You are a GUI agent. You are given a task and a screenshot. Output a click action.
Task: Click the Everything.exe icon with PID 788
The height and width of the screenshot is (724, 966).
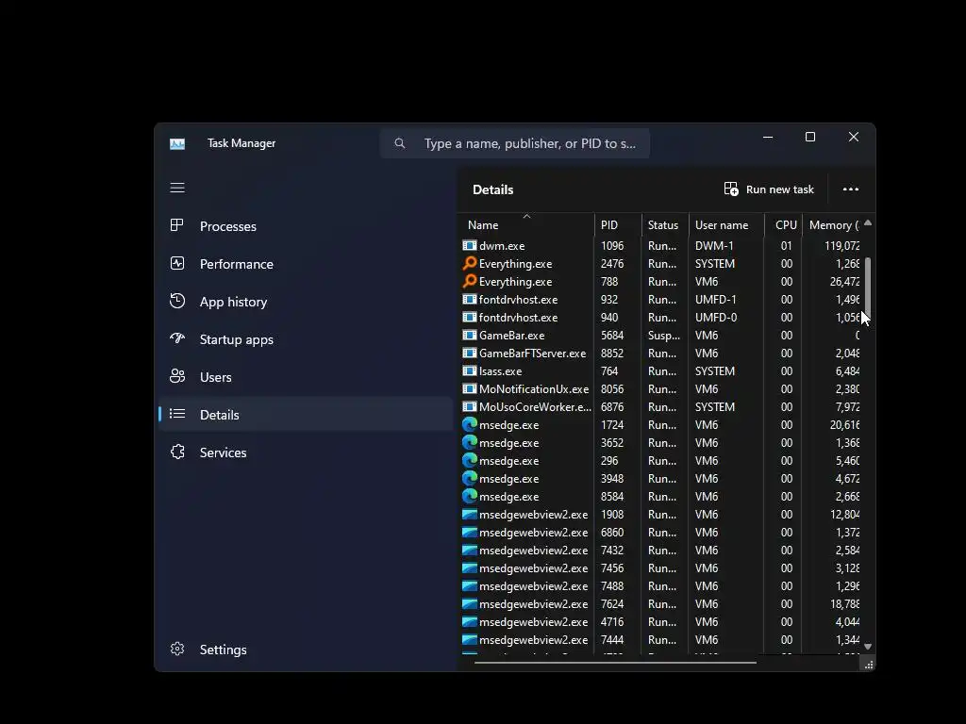pos(470,281)
